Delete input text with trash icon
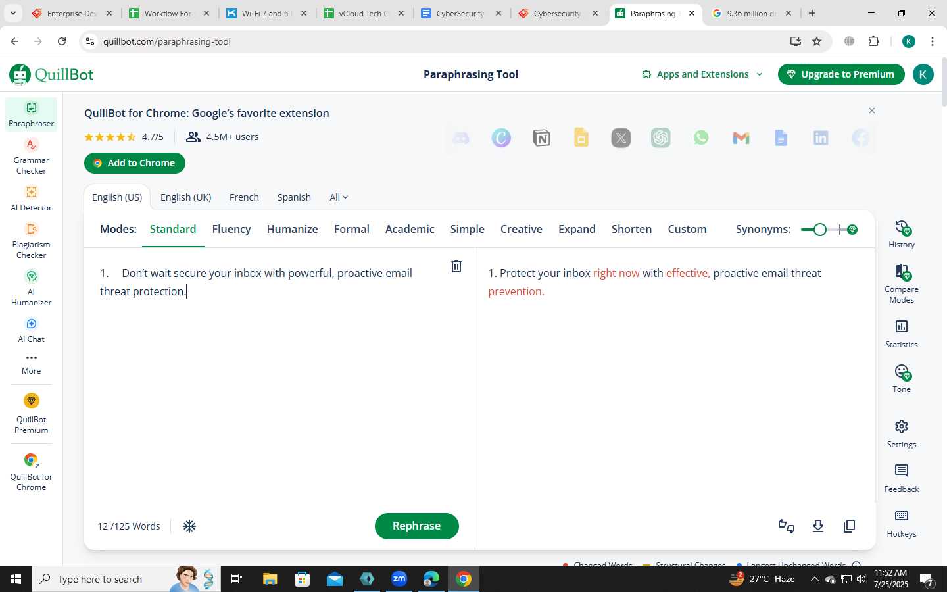947x592 pixels. click(x=456, y=266)
